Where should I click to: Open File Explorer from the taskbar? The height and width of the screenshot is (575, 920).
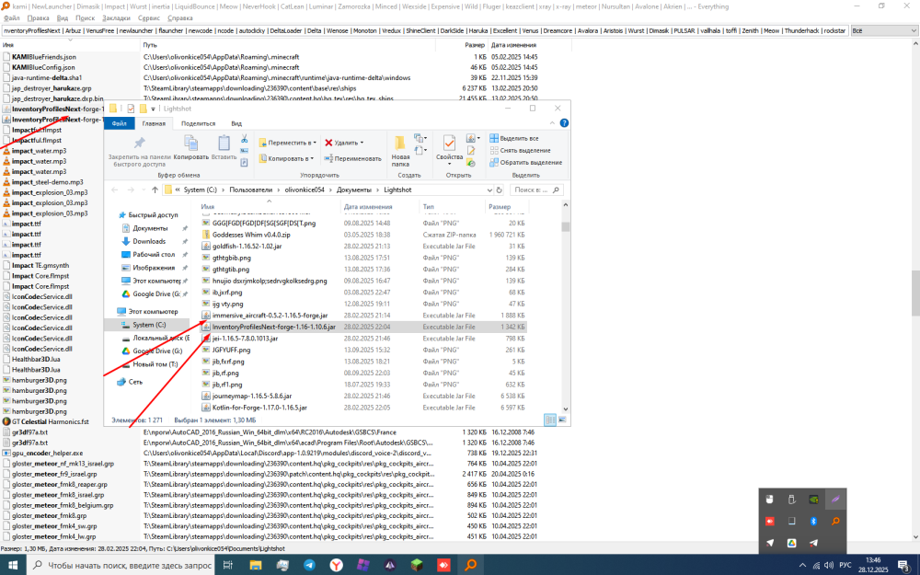255,565
